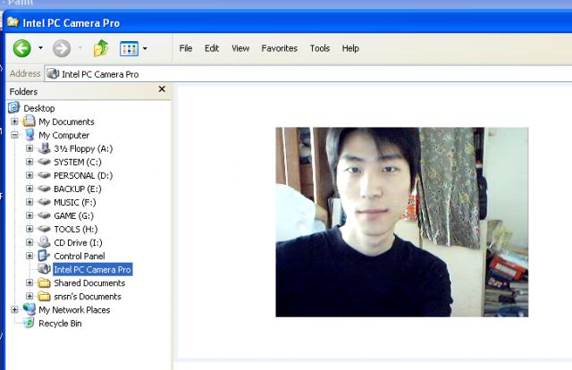Click the Recycle Bin icon
Image resolution: width=572 pixels, height=370 pixels.
tap(29, 323)
